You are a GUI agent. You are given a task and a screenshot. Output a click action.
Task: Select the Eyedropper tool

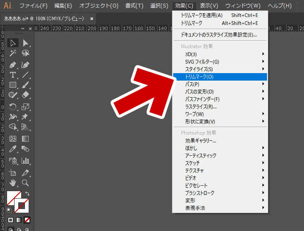13,149
